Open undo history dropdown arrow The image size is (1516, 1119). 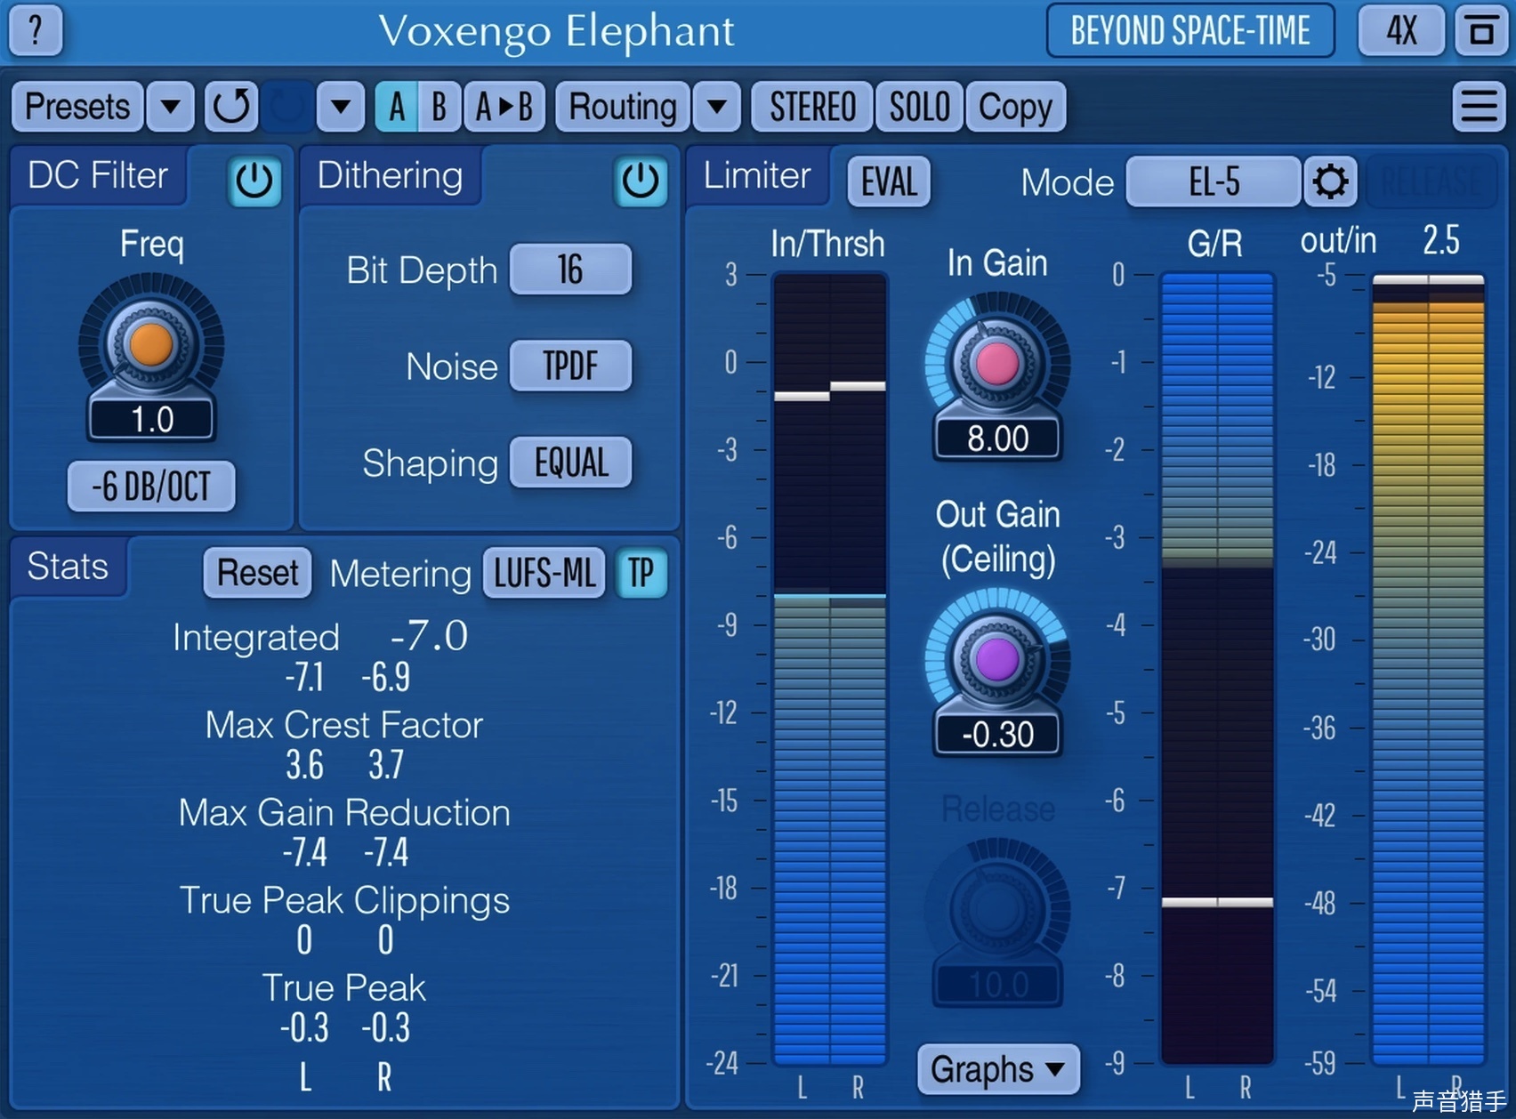(341, 107)
